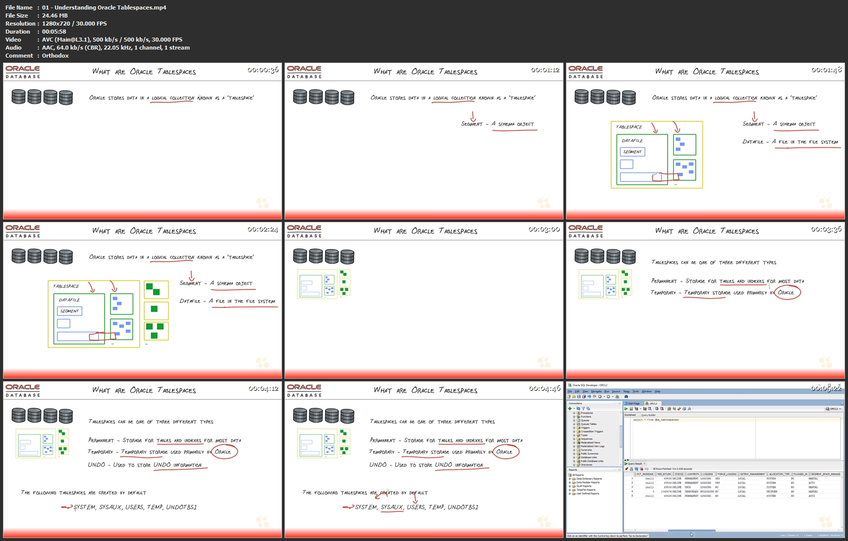Click the resolution text '1280x720 / 30.000 FPS'
Screen dimensions: 848x541
(74, 24)
